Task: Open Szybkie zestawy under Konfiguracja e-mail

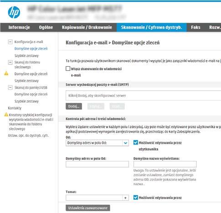Action: 26,56
